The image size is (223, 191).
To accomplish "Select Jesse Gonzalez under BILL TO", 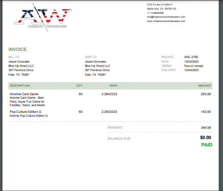I will (19, 62).
